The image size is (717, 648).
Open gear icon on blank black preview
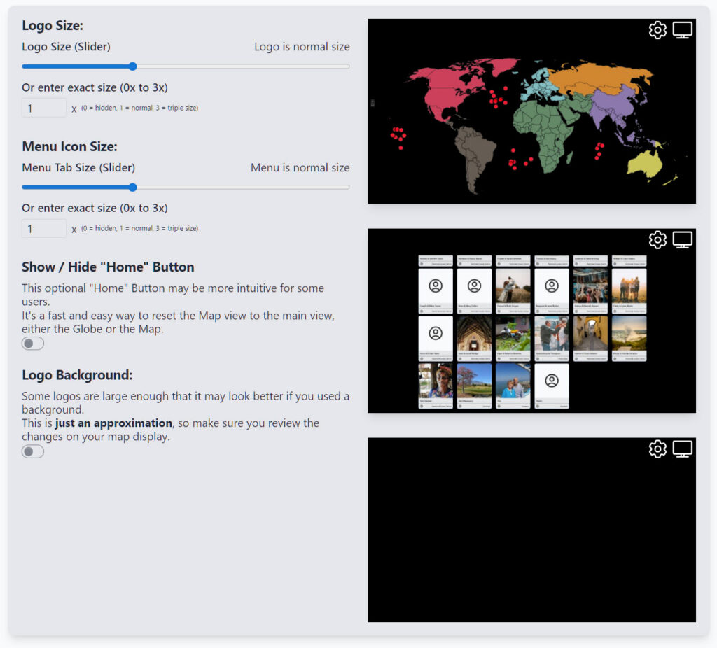[657, 449]
